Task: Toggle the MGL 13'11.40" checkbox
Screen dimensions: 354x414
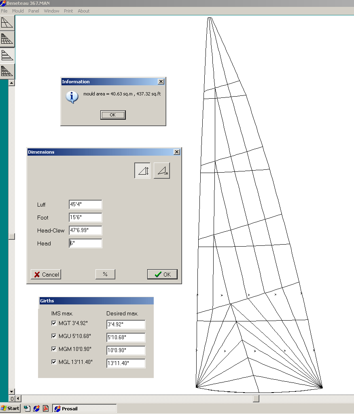Action: pyautogui.click(x=54, y=362)
